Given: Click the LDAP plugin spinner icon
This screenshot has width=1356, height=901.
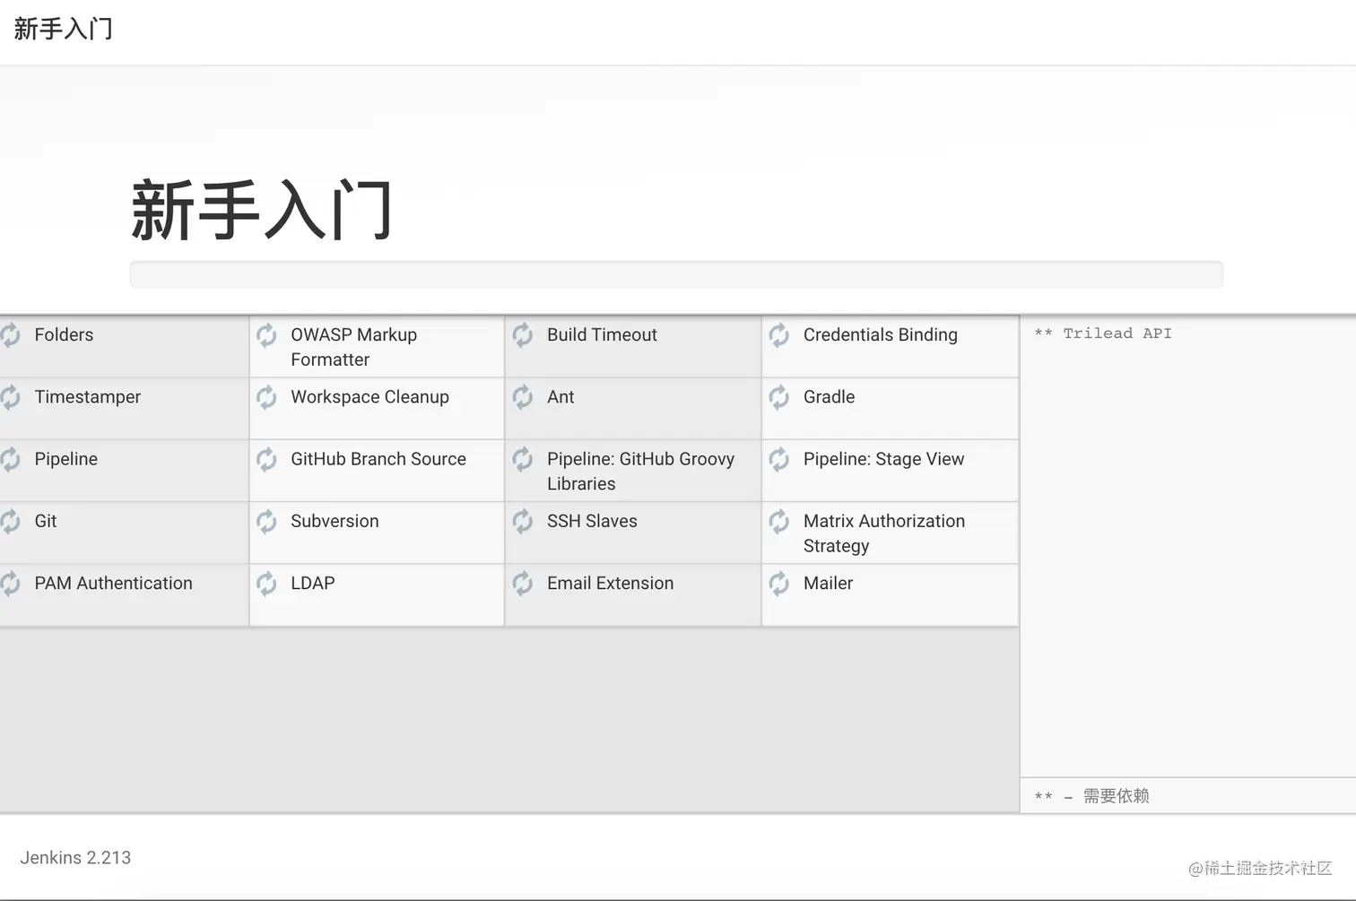Looking at the screenshot, I should coord(266,583).
